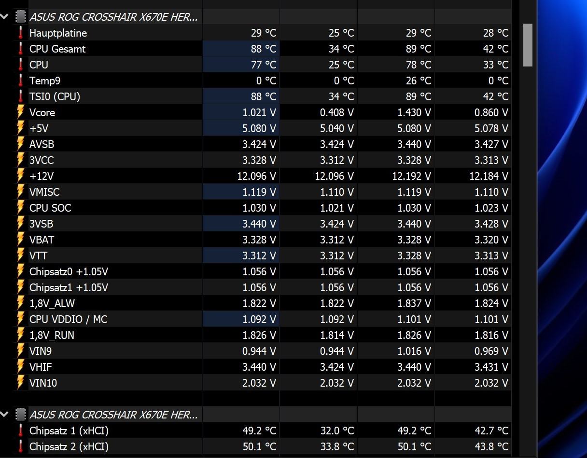587x458 pixels.
Task: Select the Chipsatz 2 (xHCI) row label
Action: click(x=69, y=446)
